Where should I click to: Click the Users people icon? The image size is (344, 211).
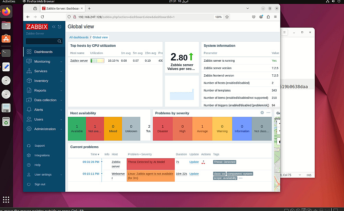tap(29, 119)
